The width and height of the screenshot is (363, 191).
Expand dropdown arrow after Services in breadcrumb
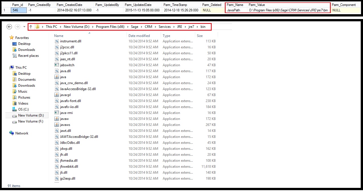(174, 27)
